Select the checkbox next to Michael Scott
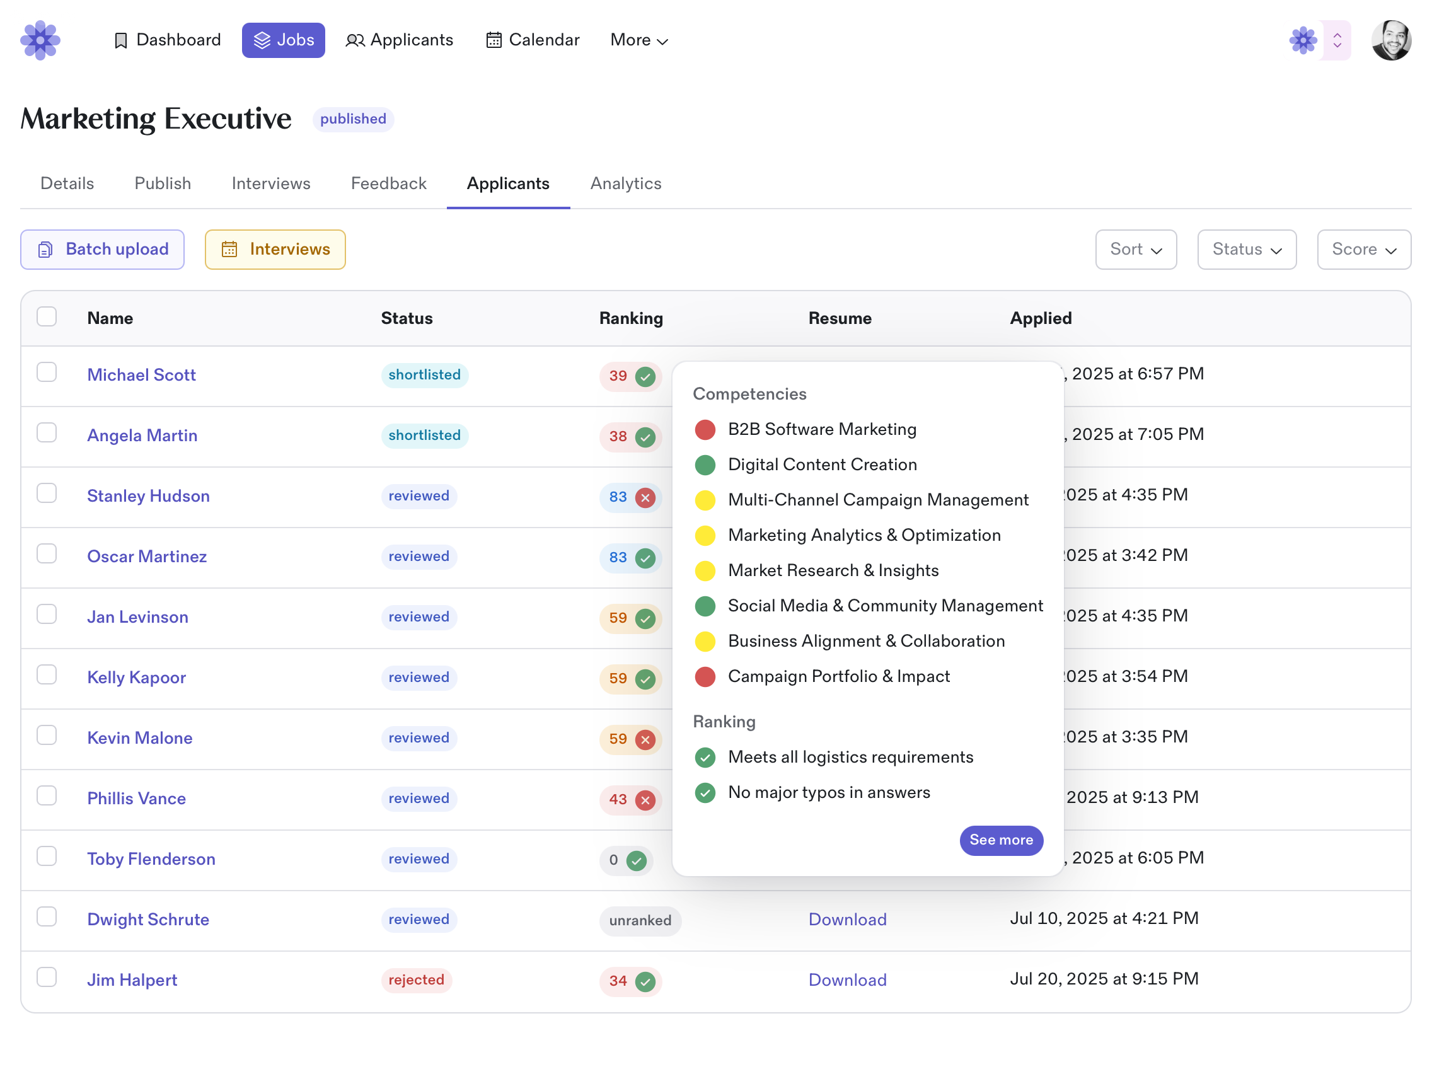 click(x=47, y=372)
